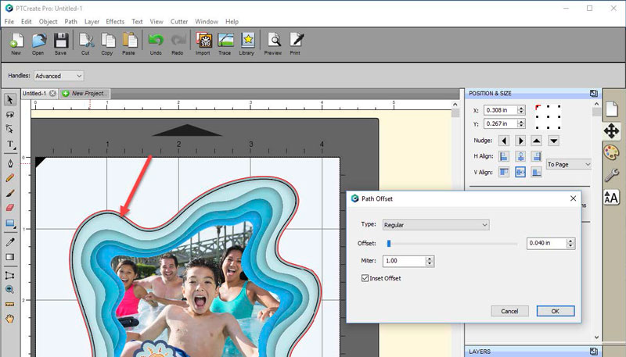Image resolution: width=626 pixels, height=357 pixels.
Task: Click the Paste clipboard icon
Action: (129, 44)
